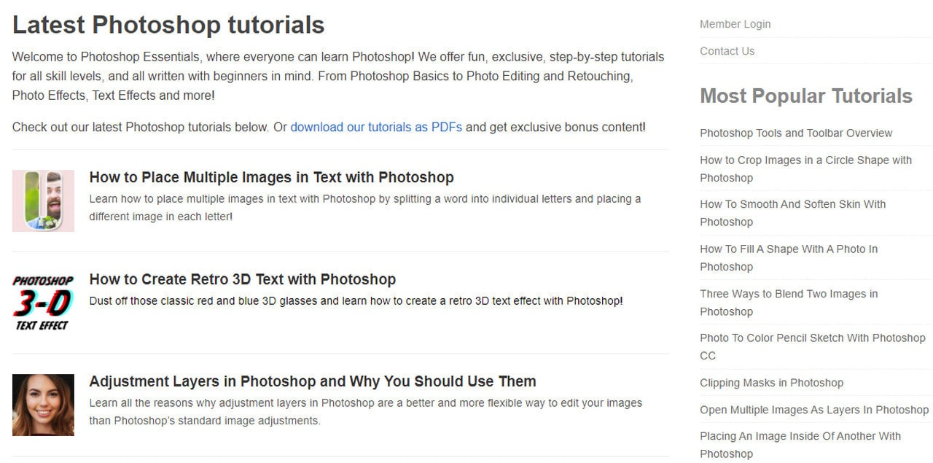This screenshot has height=463, width=933.
Task: Open Photoshop Tools and Toolbar Overview
Action: pos(796,133)
